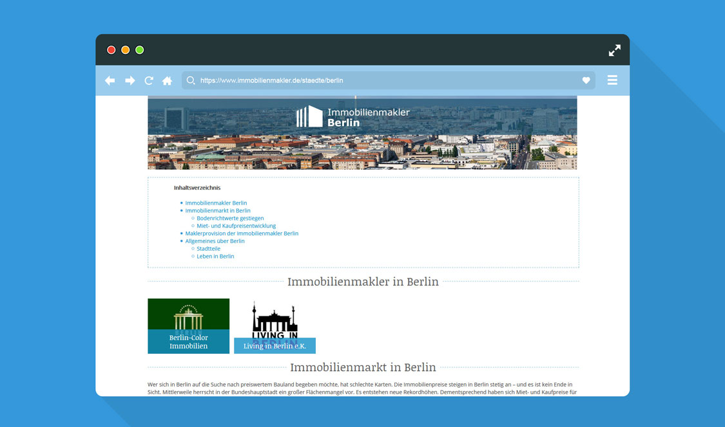Go forward with the right arrow icon
Viewport: 725px width, 427px height.
point(130,80)
